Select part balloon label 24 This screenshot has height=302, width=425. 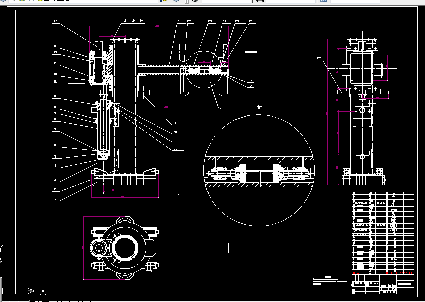pyautogui.click(x=224, y=21)
